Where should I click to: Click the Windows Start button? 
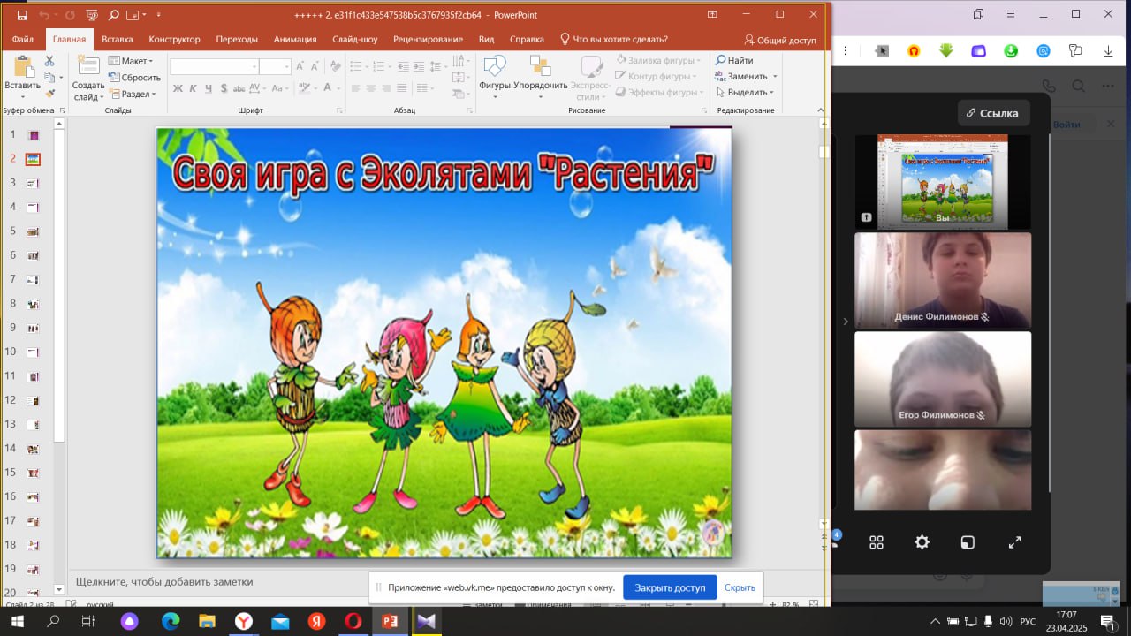(17, 622)
